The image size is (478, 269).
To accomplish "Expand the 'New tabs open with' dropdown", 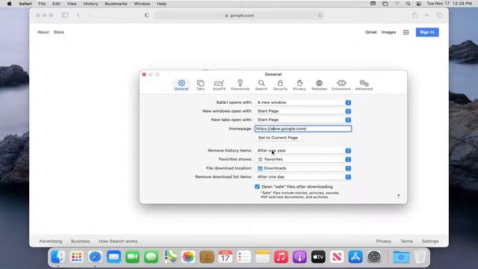I will point(303,120).
